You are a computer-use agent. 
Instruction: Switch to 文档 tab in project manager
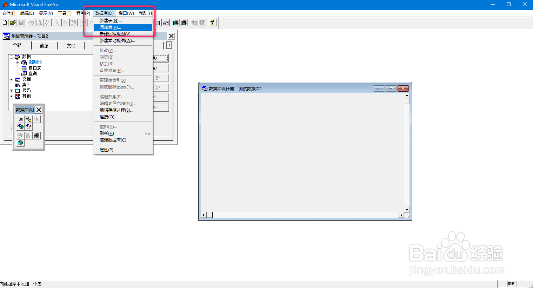(x=71, y=46)
